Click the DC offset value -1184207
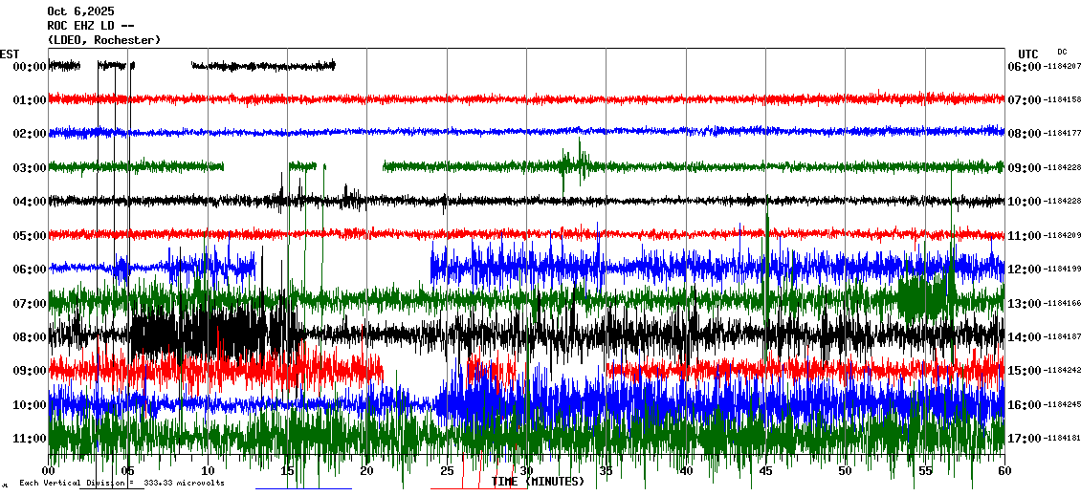Screen dimensions: 1081x496 (1062, 67)
